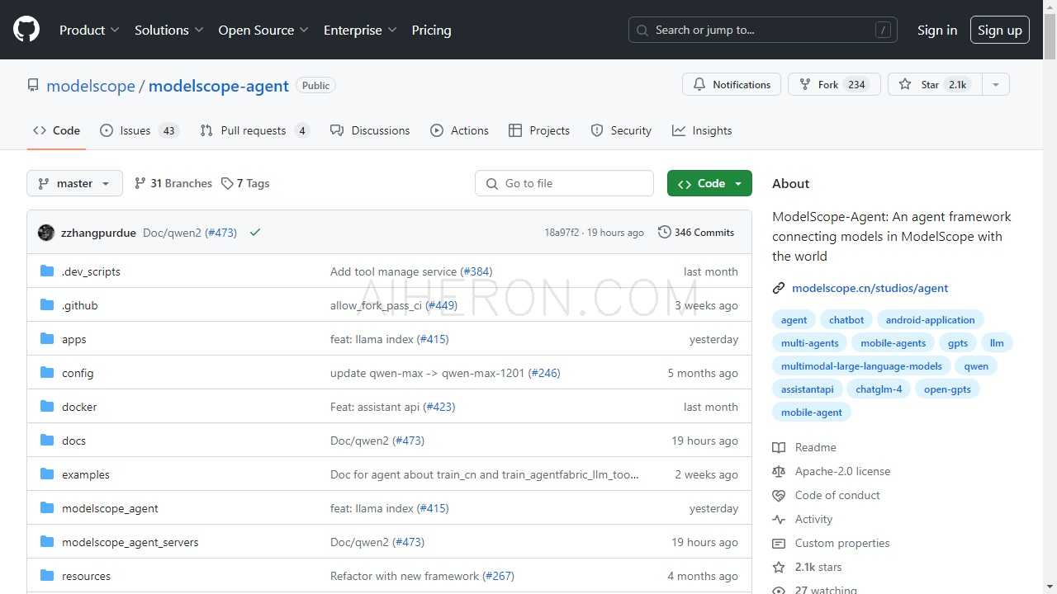This screenshot has width=1057, height=594.
Task: Star the repository
Action: pos(935,84)
